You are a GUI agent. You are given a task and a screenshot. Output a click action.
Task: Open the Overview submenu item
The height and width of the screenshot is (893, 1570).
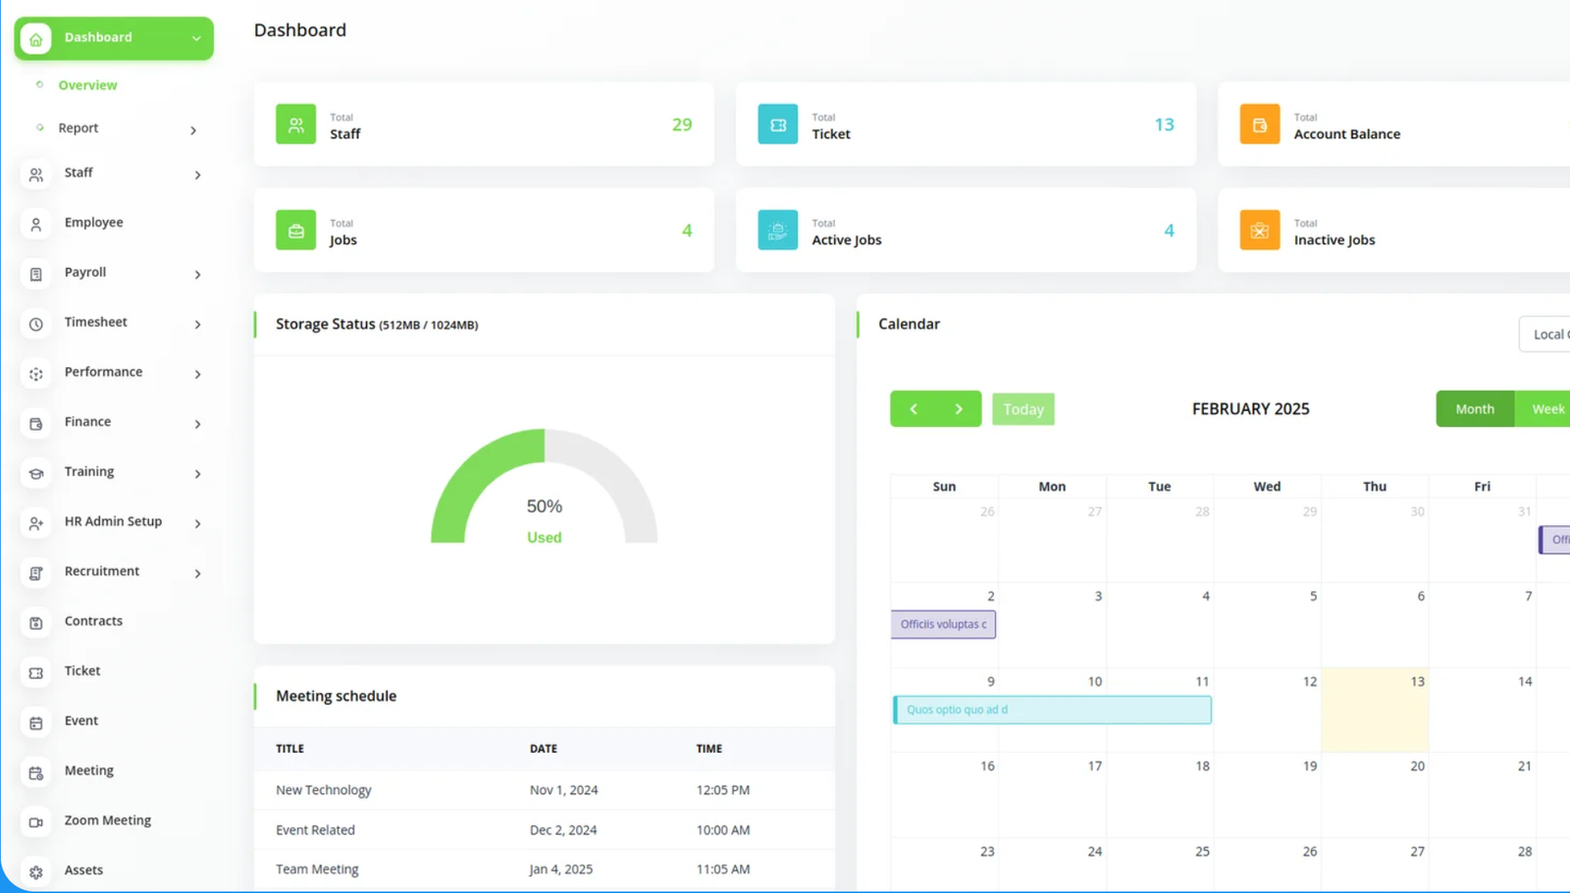(x=87, y=85)
